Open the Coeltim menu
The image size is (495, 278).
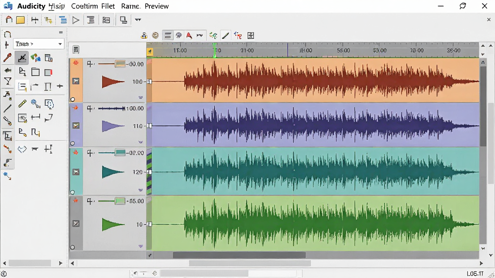click(84, 6)
